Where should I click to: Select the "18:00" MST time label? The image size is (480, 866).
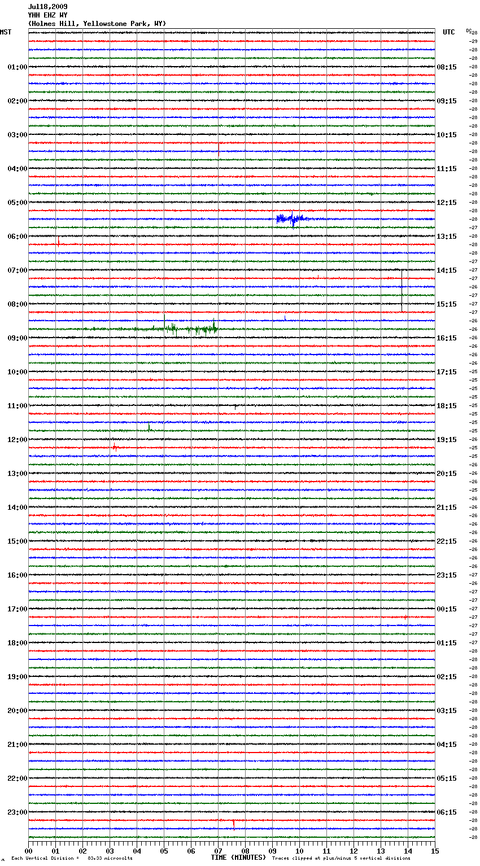[x=18, y=643]
